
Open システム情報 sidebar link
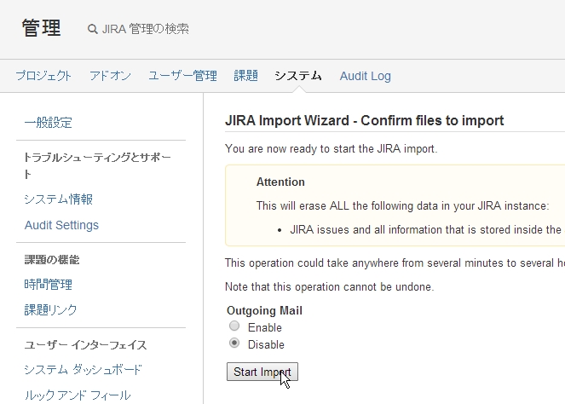point(58,199)
